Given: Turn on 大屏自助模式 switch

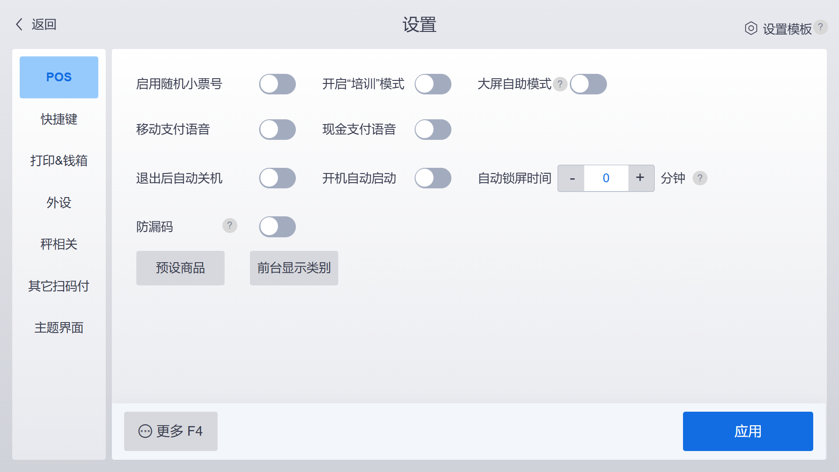Looking at the screenshot, I should click(x=588, y=84).
